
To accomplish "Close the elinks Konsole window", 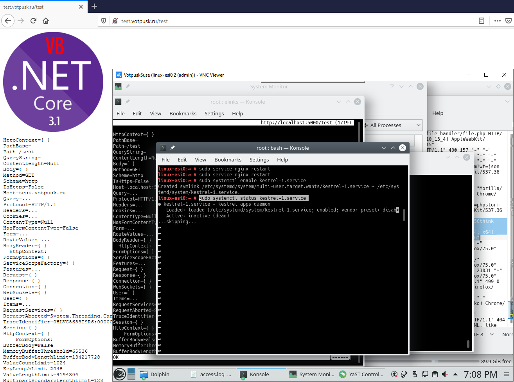I will (358, 102).
